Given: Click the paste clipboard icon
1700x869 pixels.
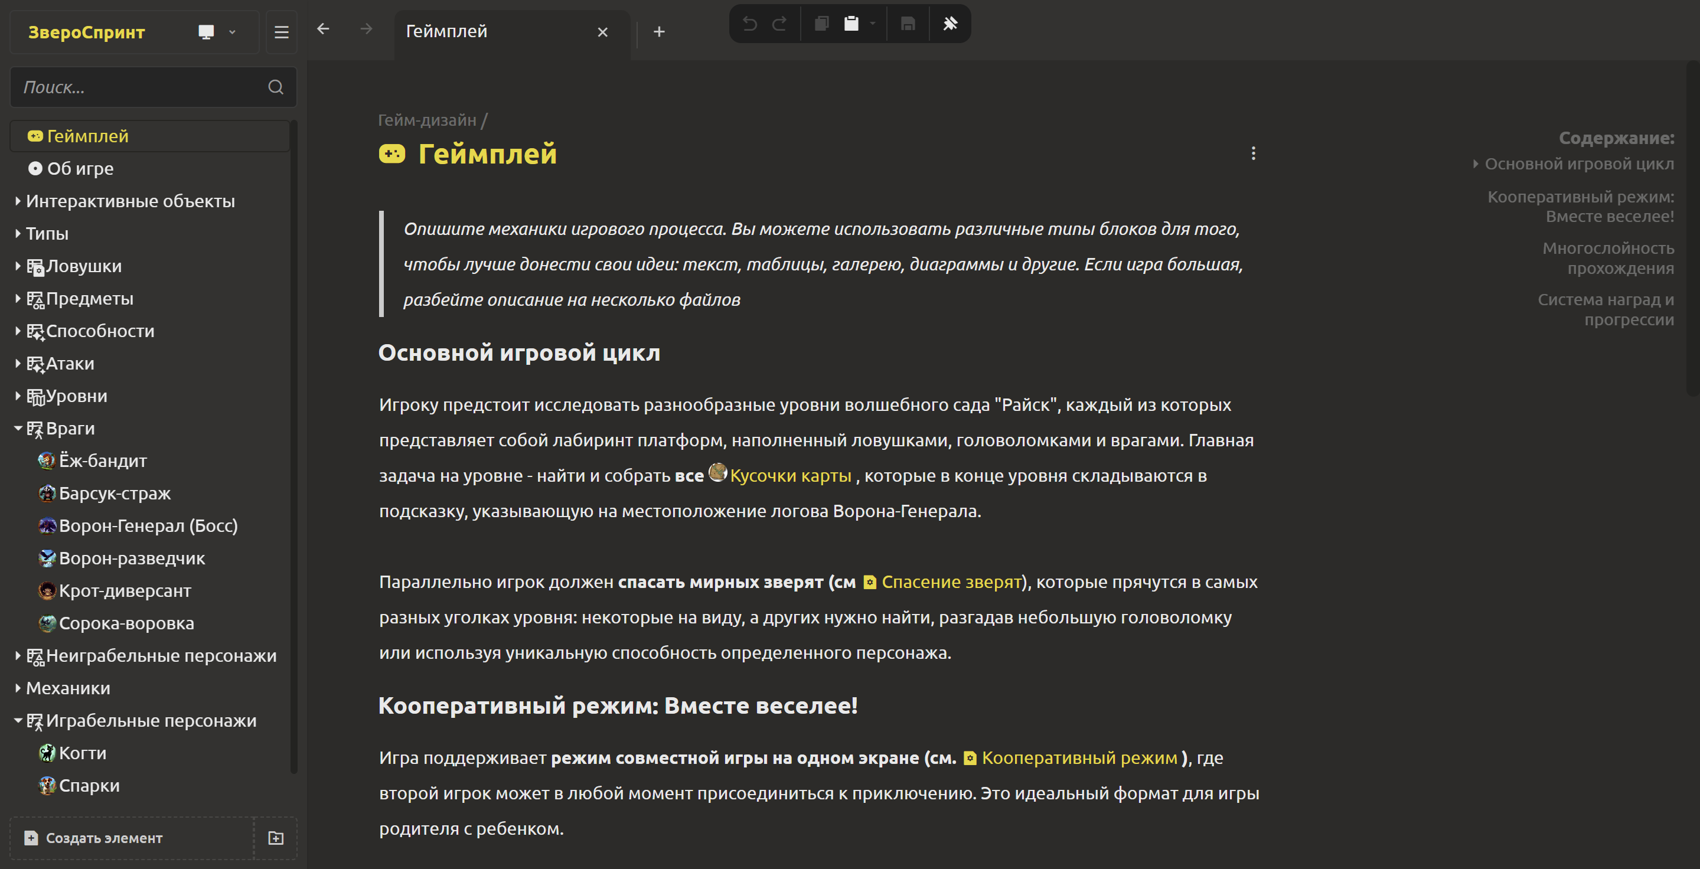Looking at the screenshot, I should click(851, 24).
